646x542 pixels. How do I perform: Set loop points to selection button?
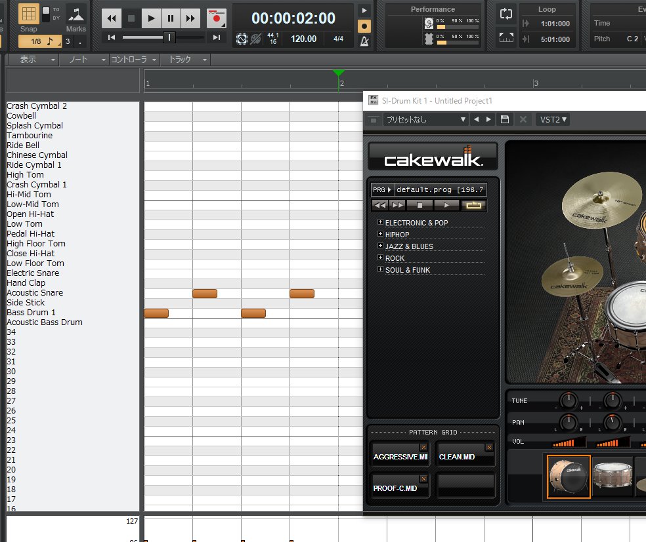pyautogui.click(x=506, y=37)
